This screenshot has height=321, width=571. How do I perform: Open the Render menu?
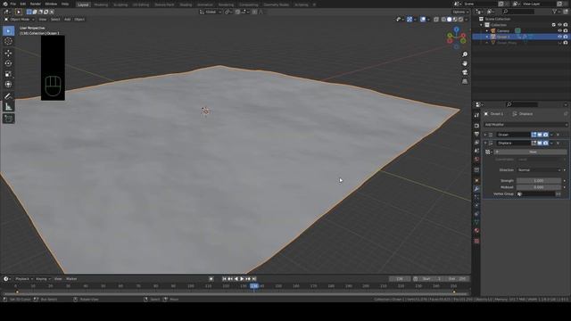pyautogui.click(x=36, y=4)
